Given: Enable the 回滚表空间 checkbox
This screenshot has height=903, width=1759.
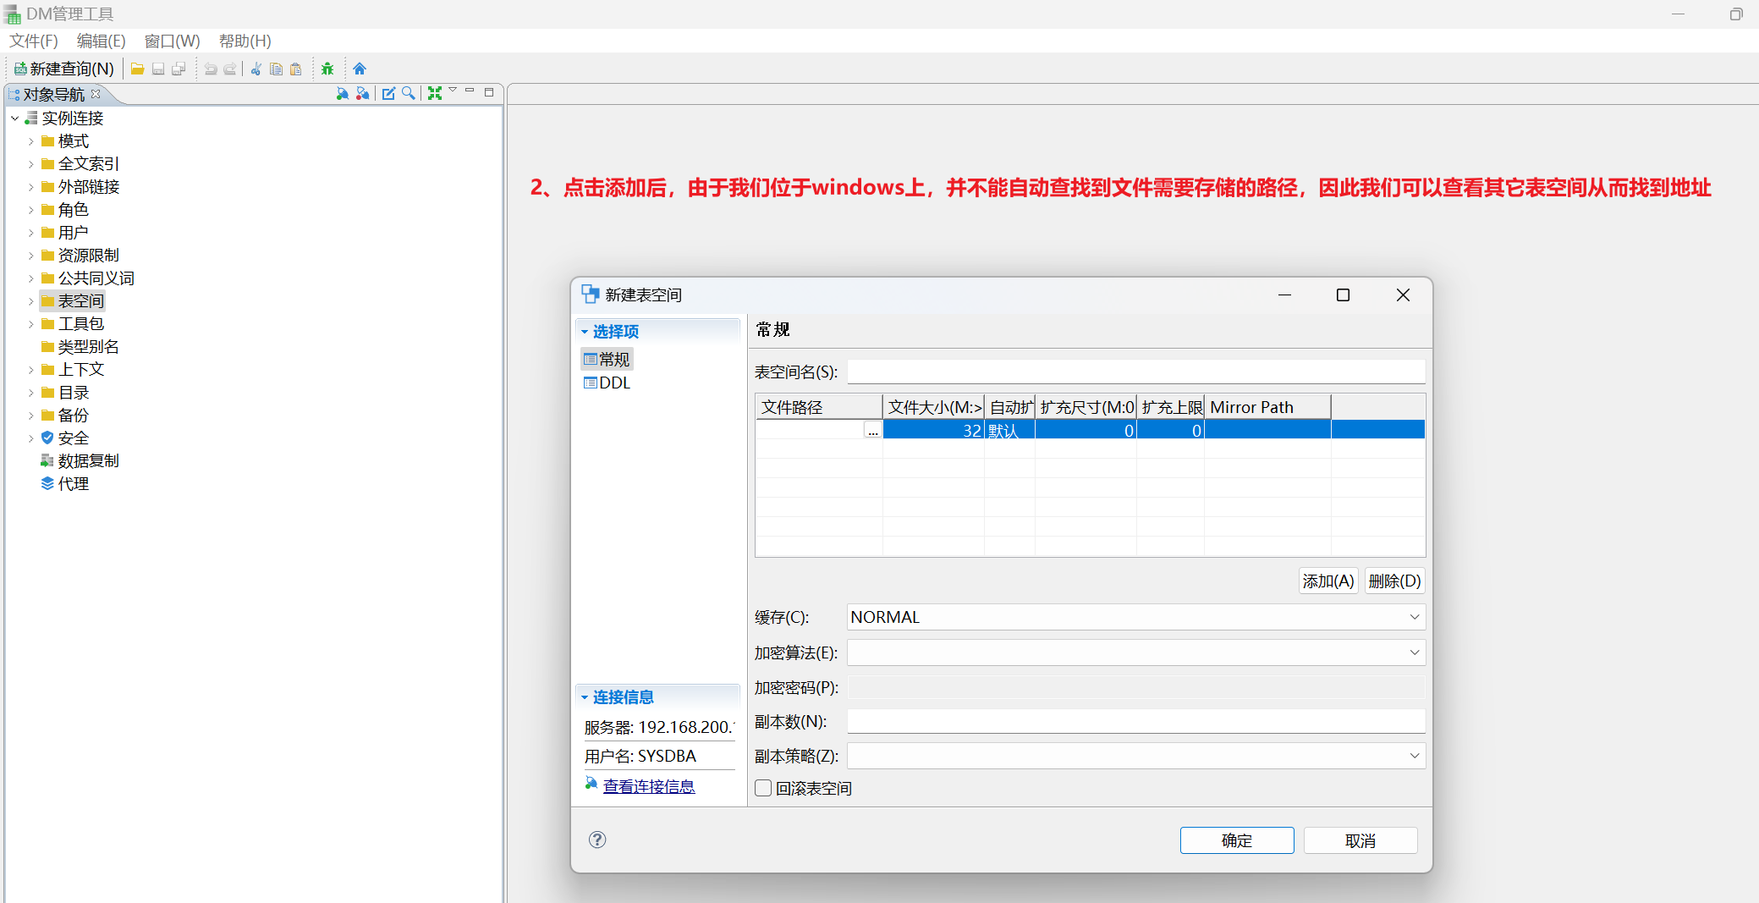Looking at the screenshot, I should [x=762, y=788].
